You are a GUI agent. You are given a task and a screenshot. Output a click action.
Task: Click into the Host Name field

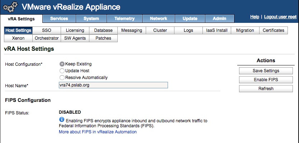[x=113, y=85]
